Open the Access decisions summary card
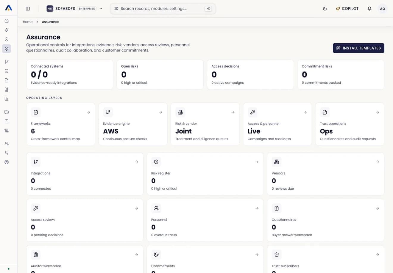Viewport: 393px width, 273px height. [250, 74]
